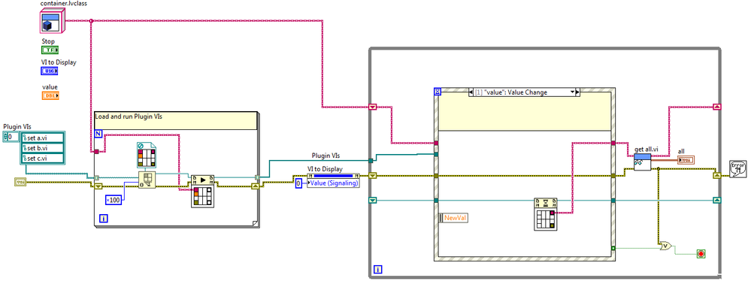This screenshot has width=751, height=284.
Task: Select the Wait On Asynchronous Call node
Action: click(546, 213)
